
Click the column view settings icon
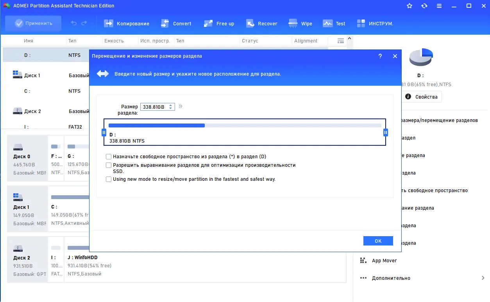pos(340,41)
